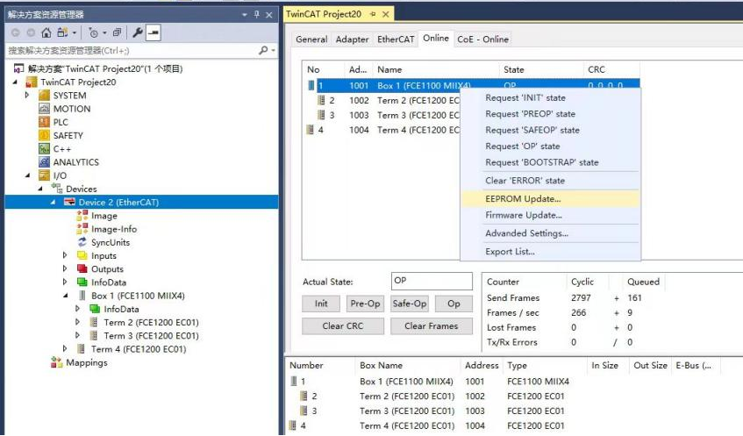The image size is (743, 436).
Task: Expand the Outputs tree node
Action: [x=65, y=268]
